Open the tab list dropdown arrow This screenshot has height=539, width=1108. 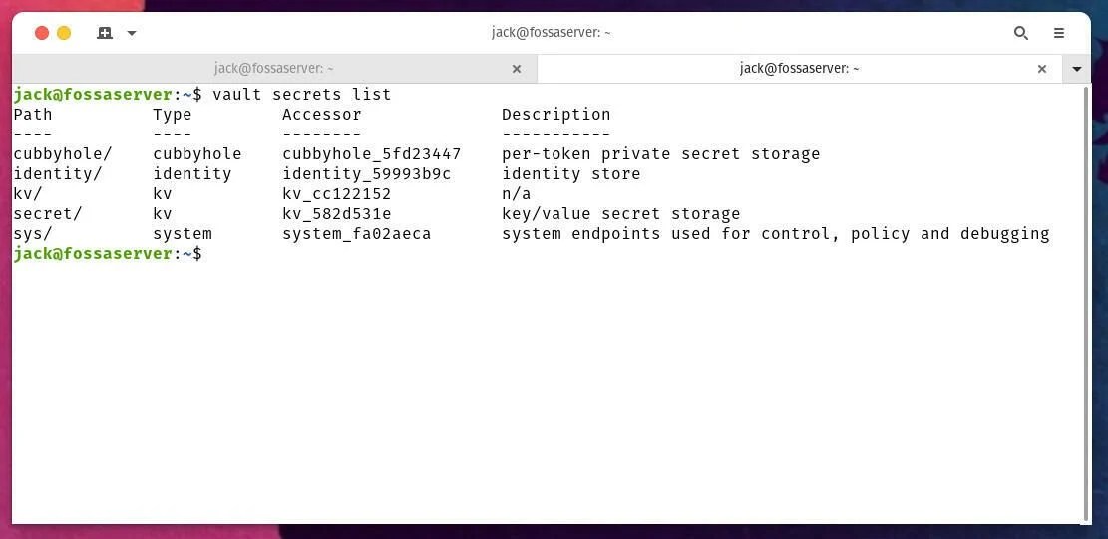(x=1077, y=69)
